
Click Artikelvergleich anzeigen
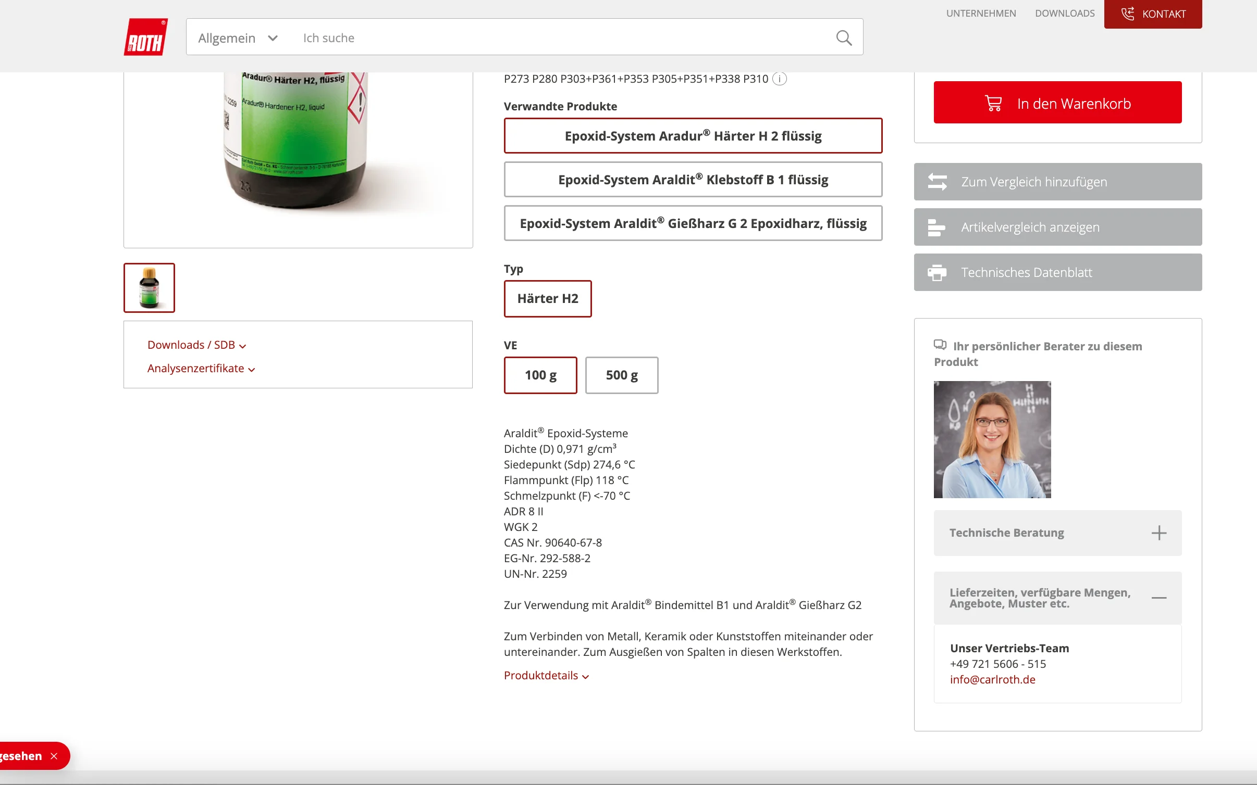pos(1058,227)
